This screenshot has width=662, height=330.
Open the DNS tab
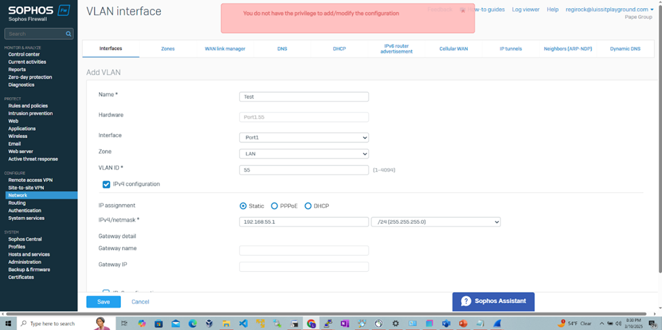click(282, 49)
